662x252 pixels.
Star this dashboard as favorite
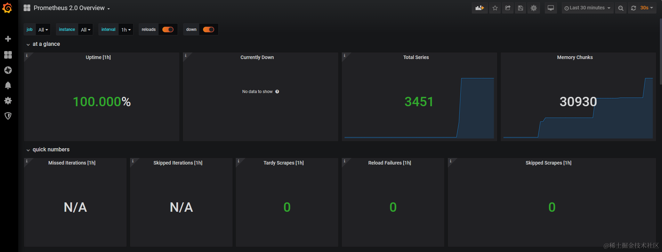[x=495, y=8]
